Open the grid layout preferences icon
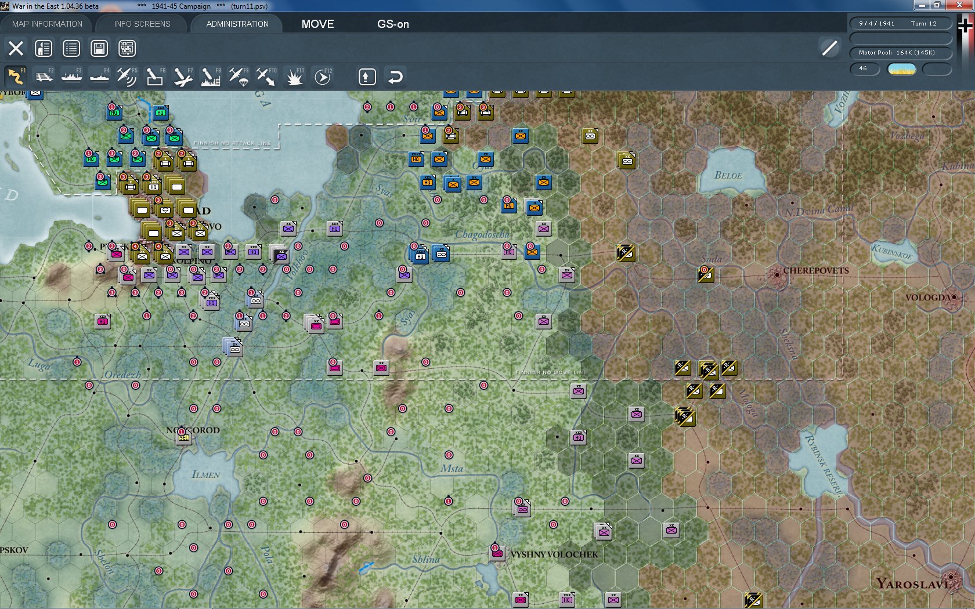The width and height of the screenshot is (975, 609). pos(127,48)
